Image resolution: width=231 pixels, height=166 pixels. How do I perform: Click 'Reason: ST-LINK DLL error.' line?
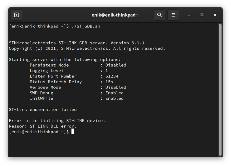(42, 126)
